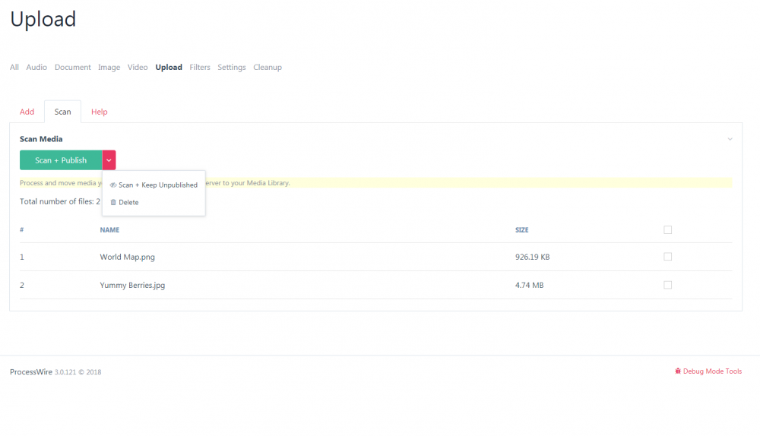760x436 pixels.
Task: Tick the checkbox for World Map.png
Action: 668,257
